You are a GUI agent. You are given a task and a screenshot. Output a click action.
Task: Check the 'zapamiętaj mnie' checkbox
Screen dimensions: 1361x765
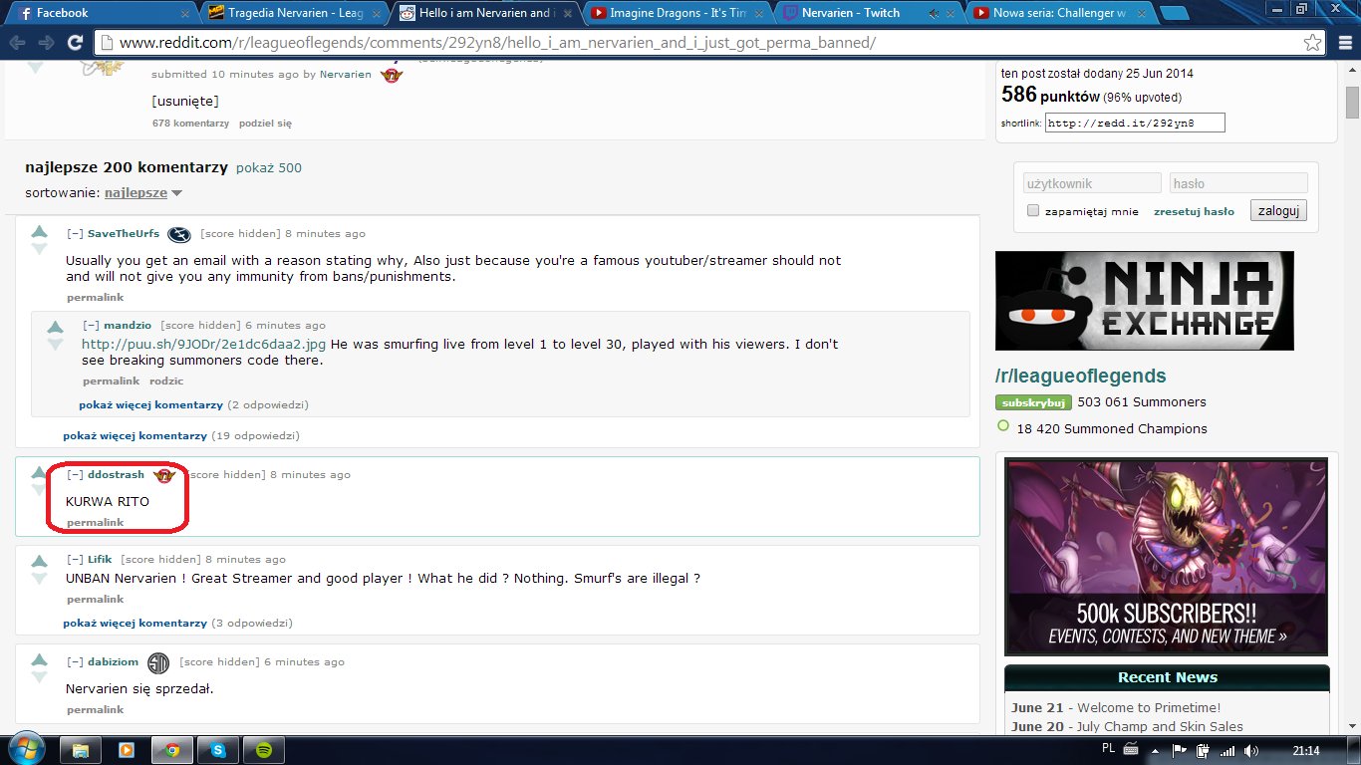(x=1033, y=211)
